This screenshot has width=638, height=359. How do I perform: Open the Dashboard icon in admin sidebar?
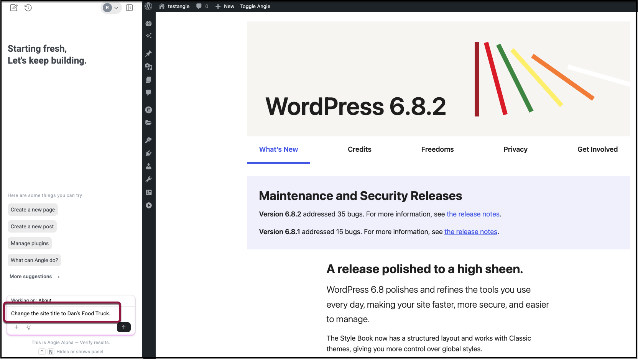149,23
